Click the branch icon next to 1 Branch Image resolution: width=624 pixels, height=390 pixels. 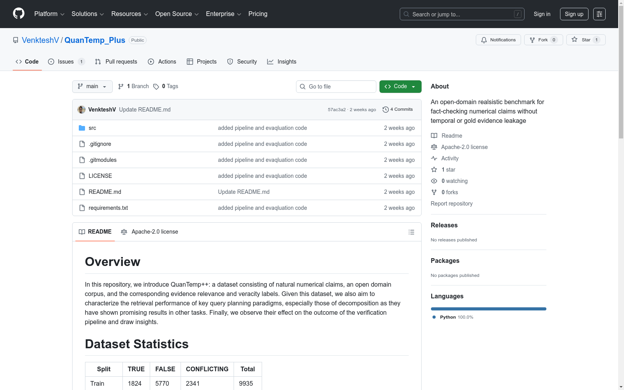click(121, 87)
